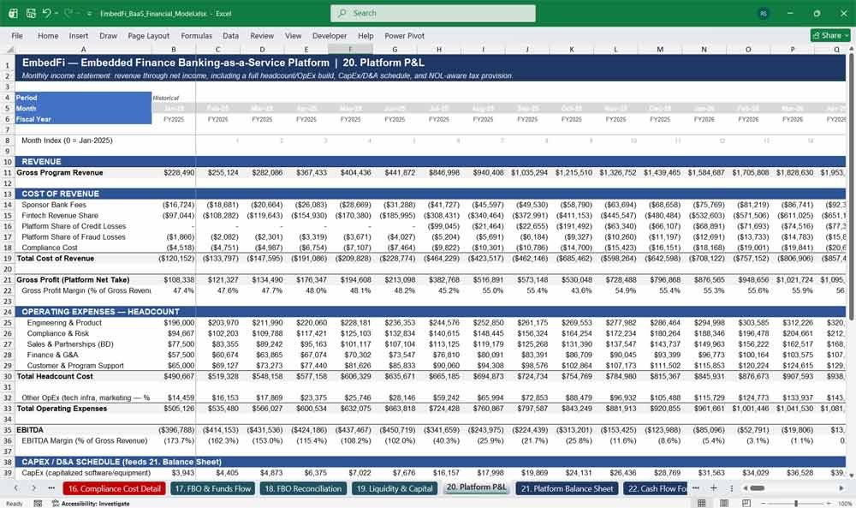Undo the last action

(46, 13)
